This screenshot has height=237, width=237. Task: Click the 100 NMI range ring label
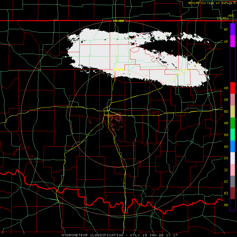[x=118, y=21]
